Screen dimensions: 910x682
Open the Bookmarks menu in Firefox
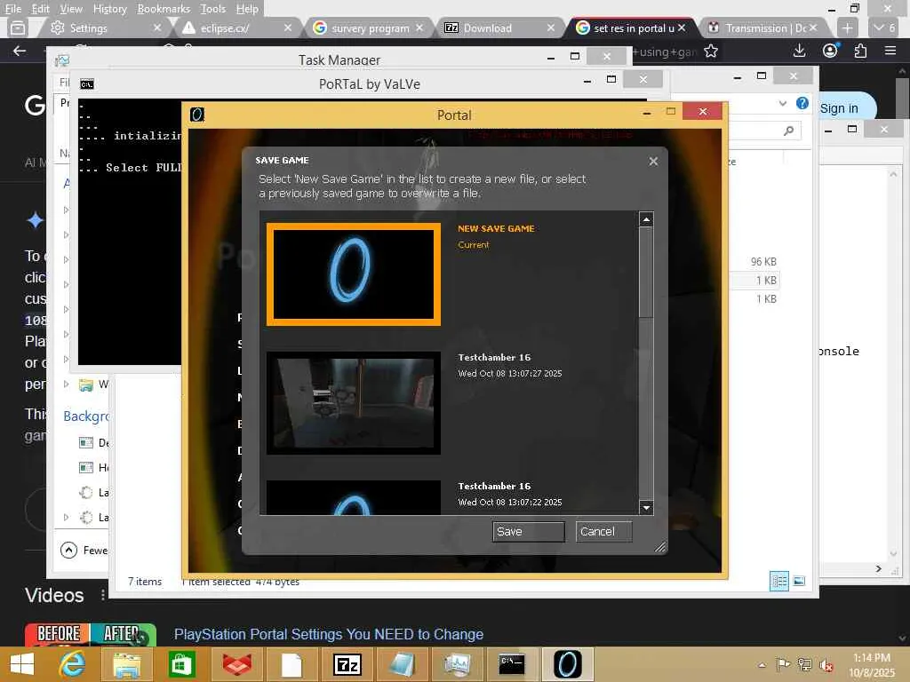(x=164, y=9)
